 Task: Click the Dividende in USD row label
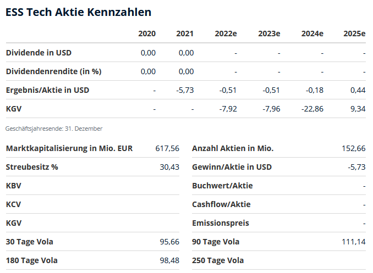[x=39, y=53]
